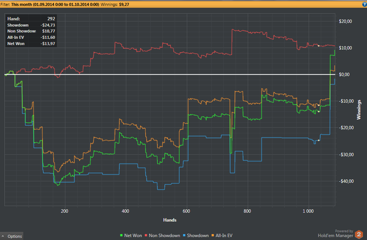Click the 400 x-axis label

125,211
